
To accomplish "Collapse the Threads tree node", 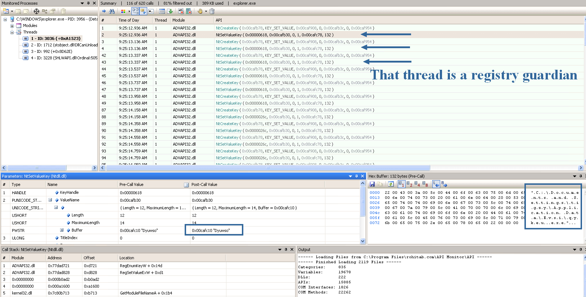I will tap(12, 32).
